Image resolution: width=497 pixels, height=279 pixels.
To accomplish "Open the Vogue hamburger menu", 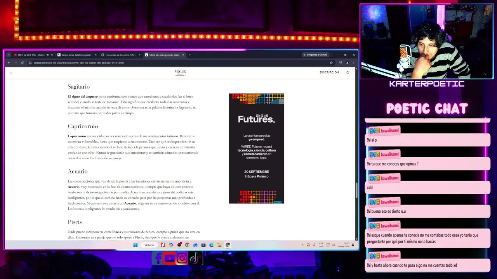I will click(x=11, y=73).
